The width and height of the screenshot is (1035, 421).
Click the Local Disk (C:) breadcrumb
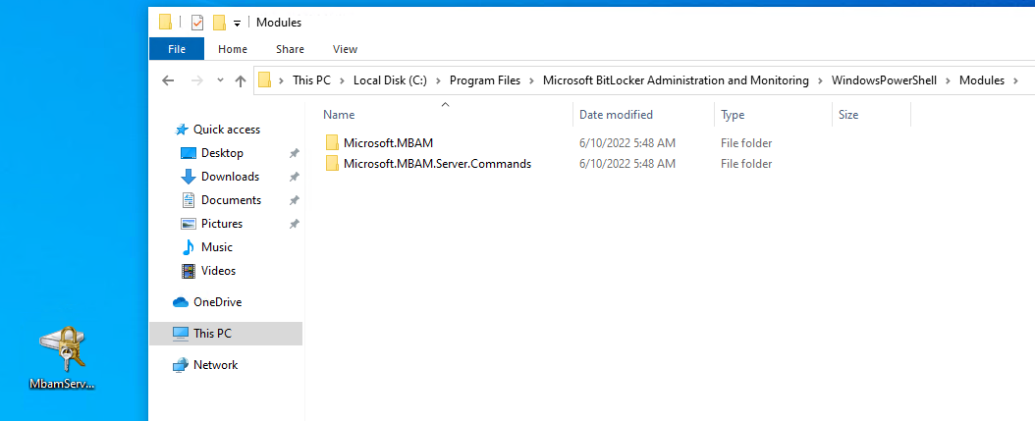(x=390, y=80)
